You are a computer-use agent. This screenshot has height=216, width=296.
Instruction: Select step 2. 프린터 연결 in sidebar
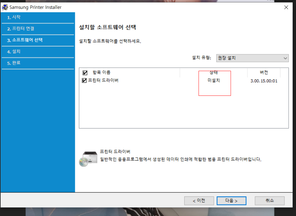pos(21,29)
